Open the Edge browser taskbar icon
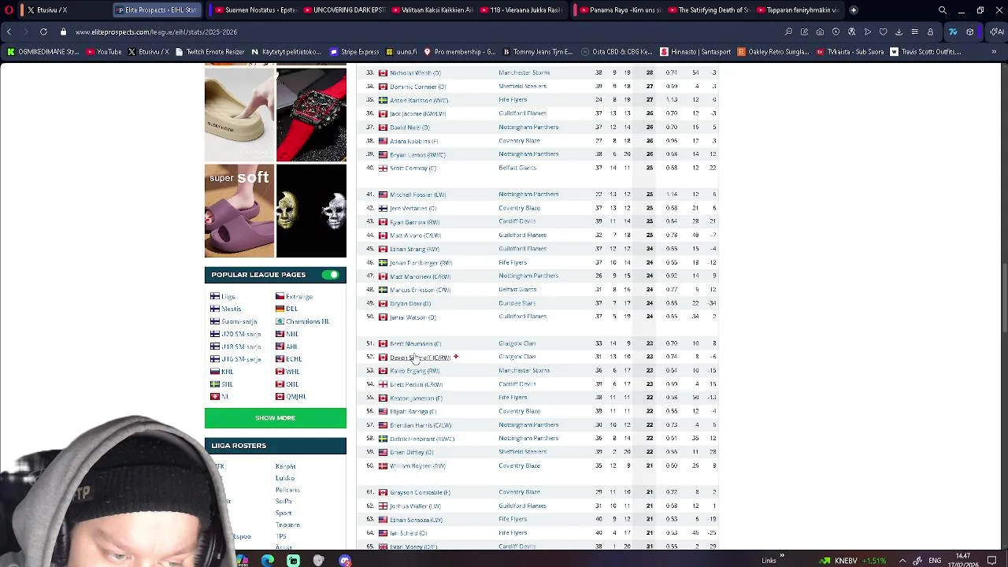 pyautogui.click(x=268, y=561)
